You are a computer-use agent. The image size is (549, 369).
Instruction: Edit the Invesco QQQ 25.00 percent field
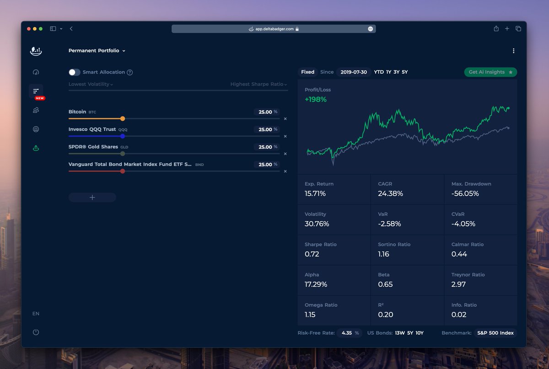pos(266,129)
